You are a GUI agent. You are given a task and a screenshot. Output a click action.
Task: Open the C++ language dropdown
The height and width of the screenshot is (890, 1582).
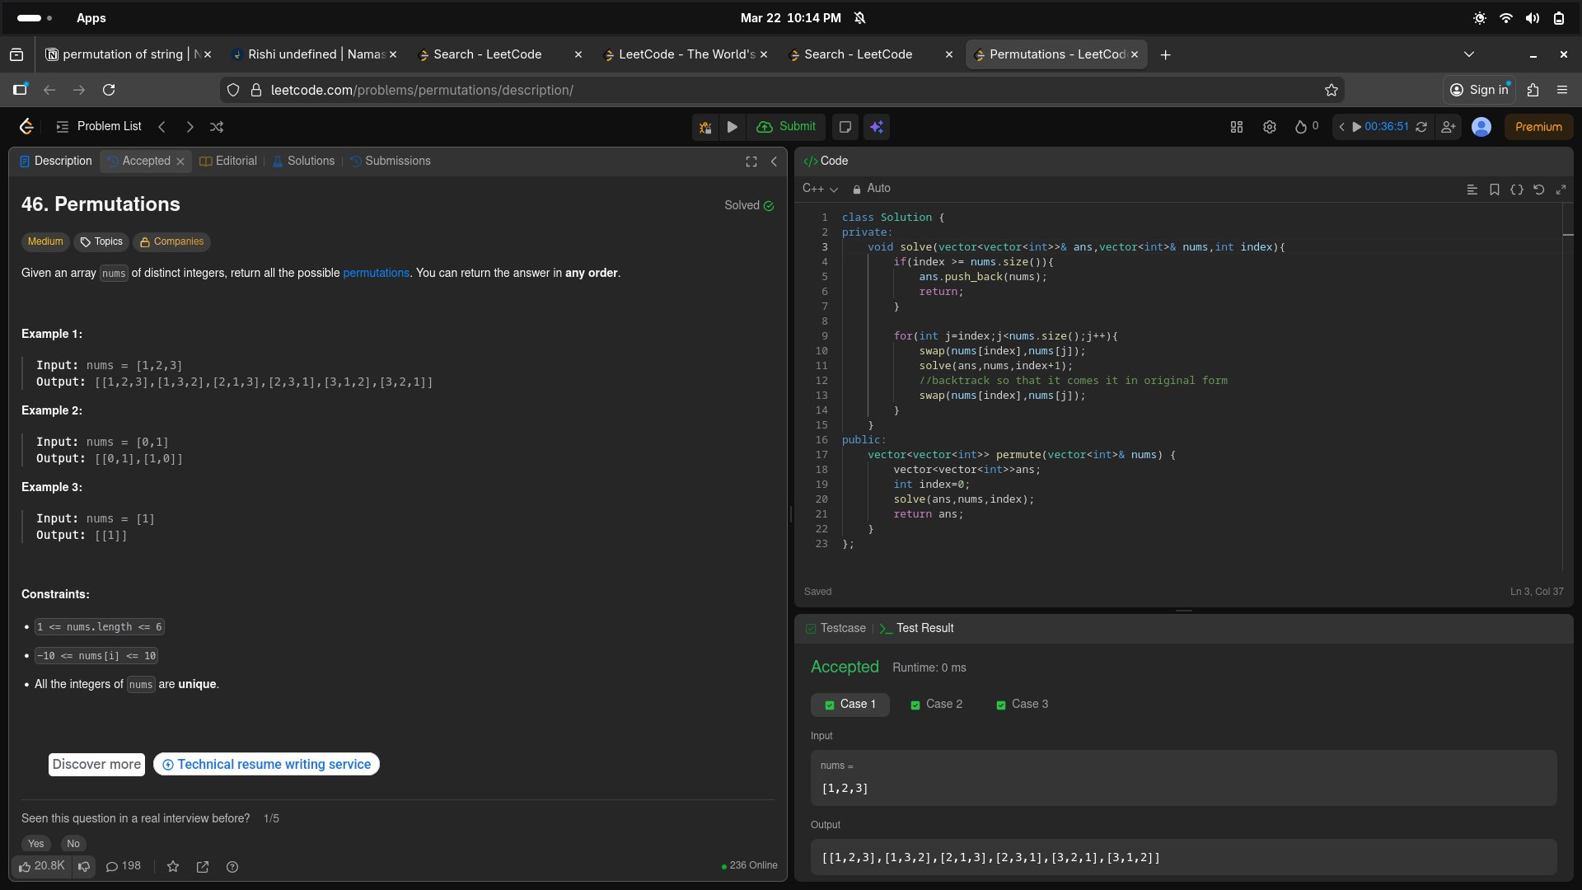[x=820, y=189]
